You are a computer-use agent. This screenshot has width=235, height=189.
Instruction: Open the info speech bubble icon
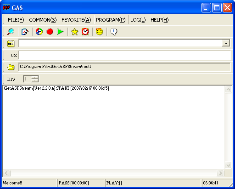click(x=114, y=32)
